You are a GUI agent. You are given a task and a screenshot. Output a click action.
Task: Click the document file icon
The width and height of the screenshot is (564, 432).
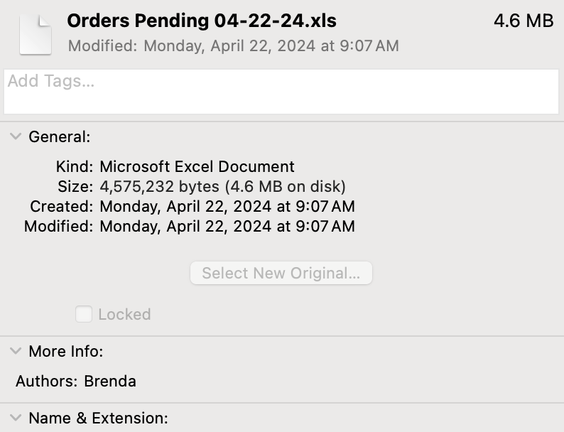pos(36,33)
